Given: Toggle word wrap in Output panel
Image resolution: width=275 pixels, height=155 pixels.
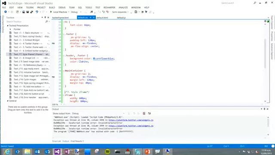Looking at the screenshot, I should pos(150,113).
